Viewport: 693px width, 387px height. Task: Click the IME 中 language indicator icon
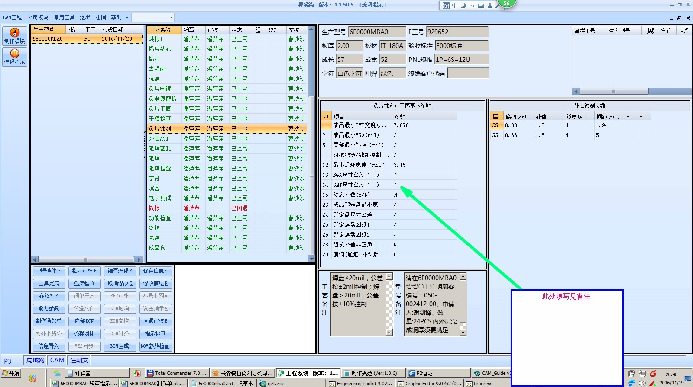pos(455,6)
